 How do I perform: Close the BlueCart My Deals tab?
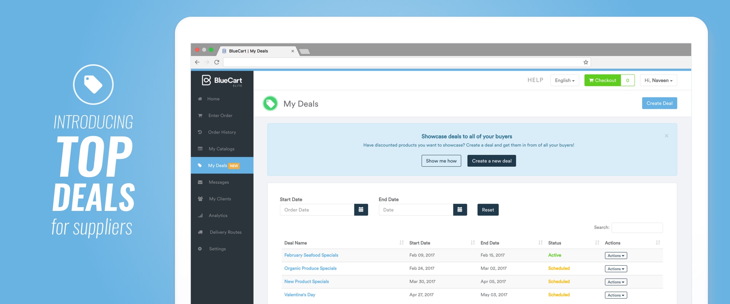click(x=293, y=51)
